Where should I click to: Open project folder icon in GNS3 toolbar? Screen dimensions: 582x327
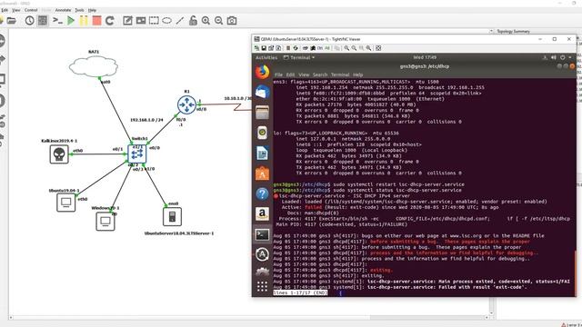click(x=12, y=20)
